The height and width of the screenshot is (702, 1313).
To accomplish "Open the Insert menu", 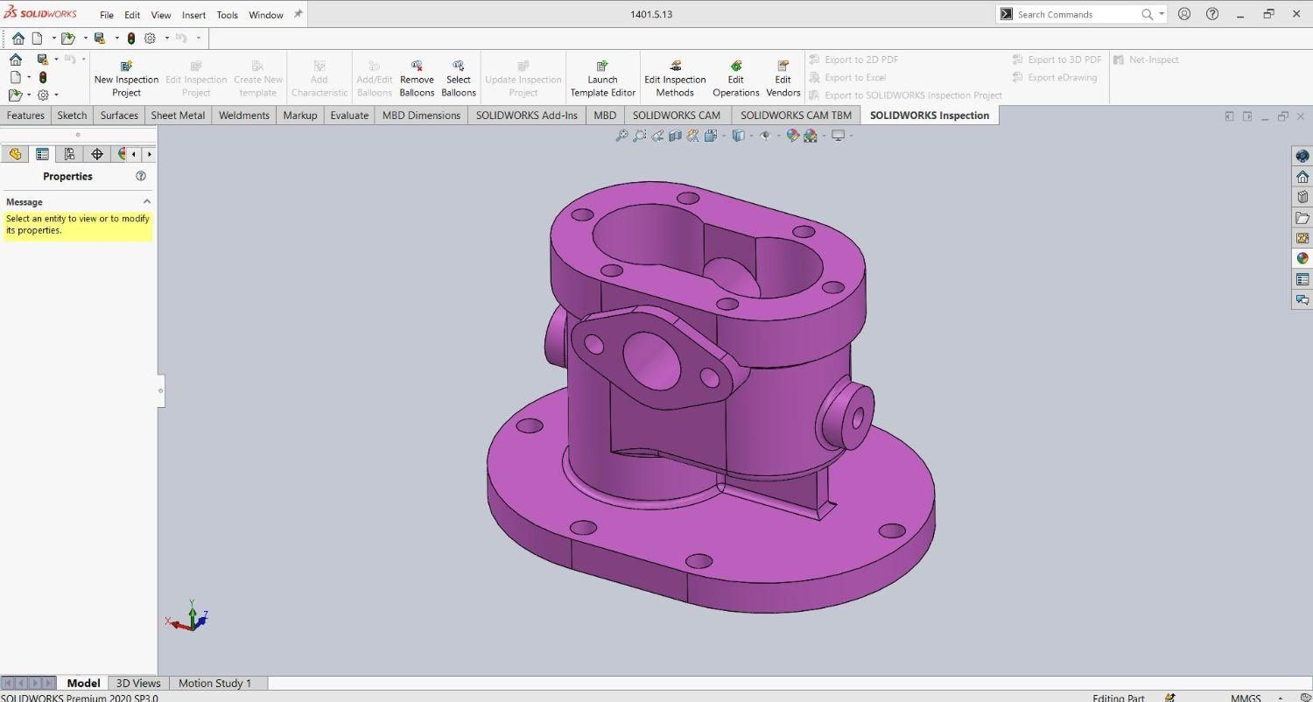I will [x=193, y=15].
